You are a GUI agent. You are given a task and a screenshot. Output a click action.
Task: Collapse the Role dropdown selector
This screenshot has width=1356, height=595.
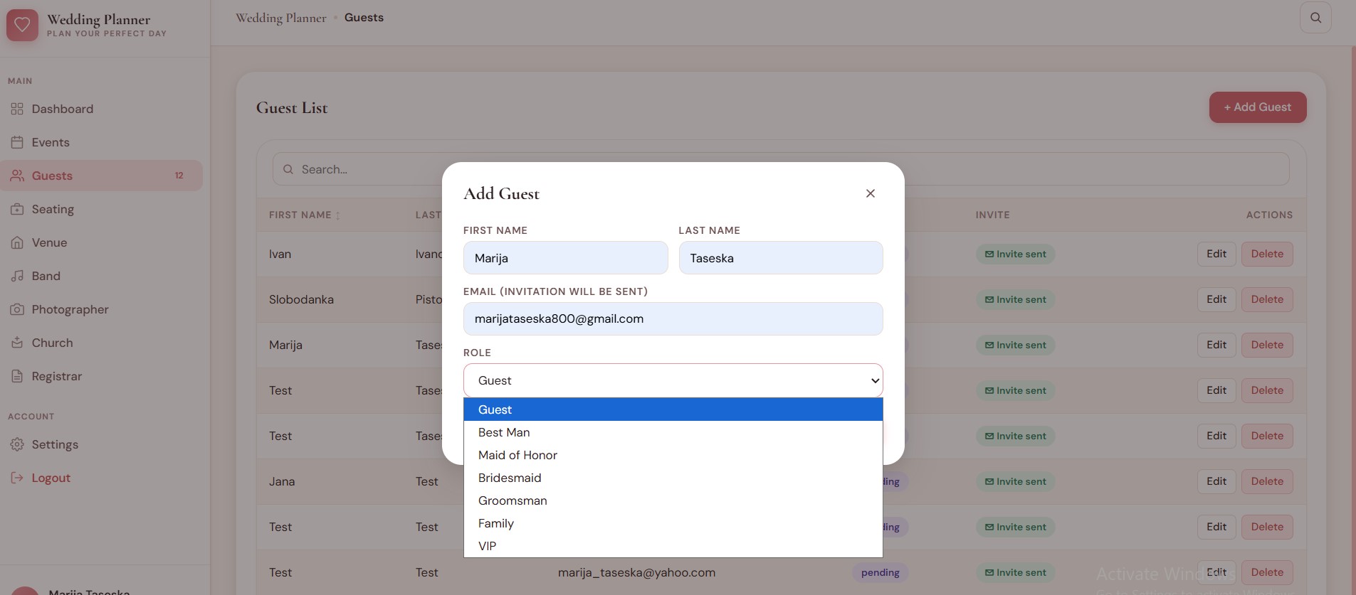pos(673,380)
